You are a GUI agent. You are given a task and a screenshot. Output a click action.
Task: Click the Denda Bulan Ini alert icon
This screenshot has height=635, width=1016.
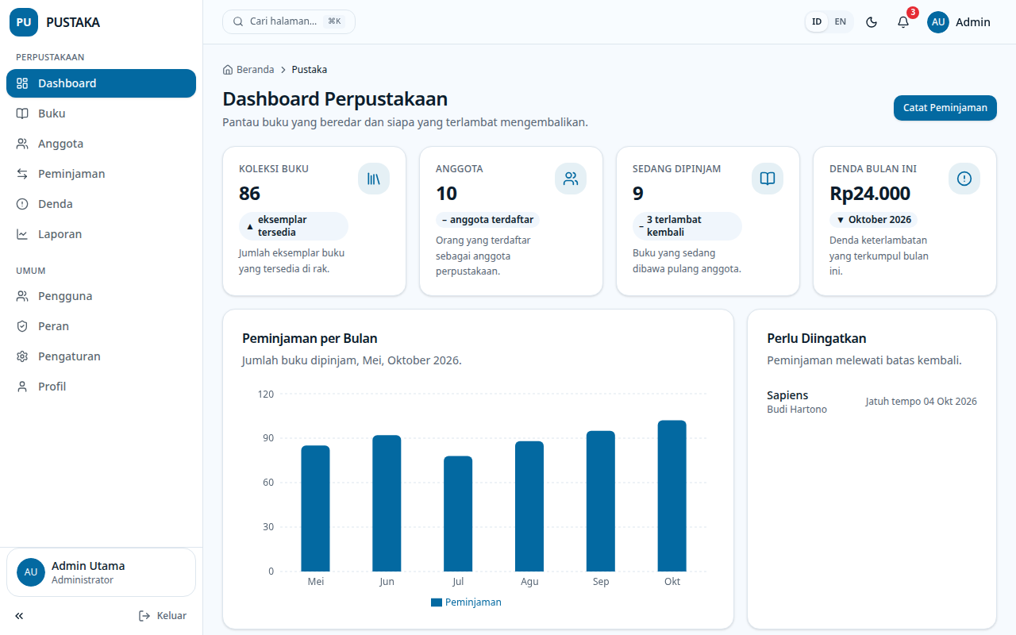[964, 179]
